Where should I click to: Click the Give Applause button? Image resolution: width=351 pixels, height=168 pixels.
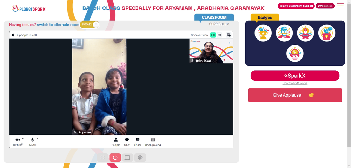point(295,95)
